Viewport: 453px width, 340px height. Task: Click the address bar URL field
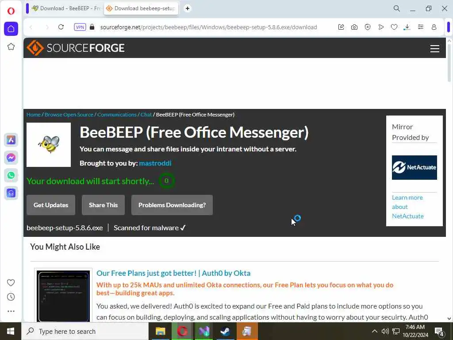point(209,27)
